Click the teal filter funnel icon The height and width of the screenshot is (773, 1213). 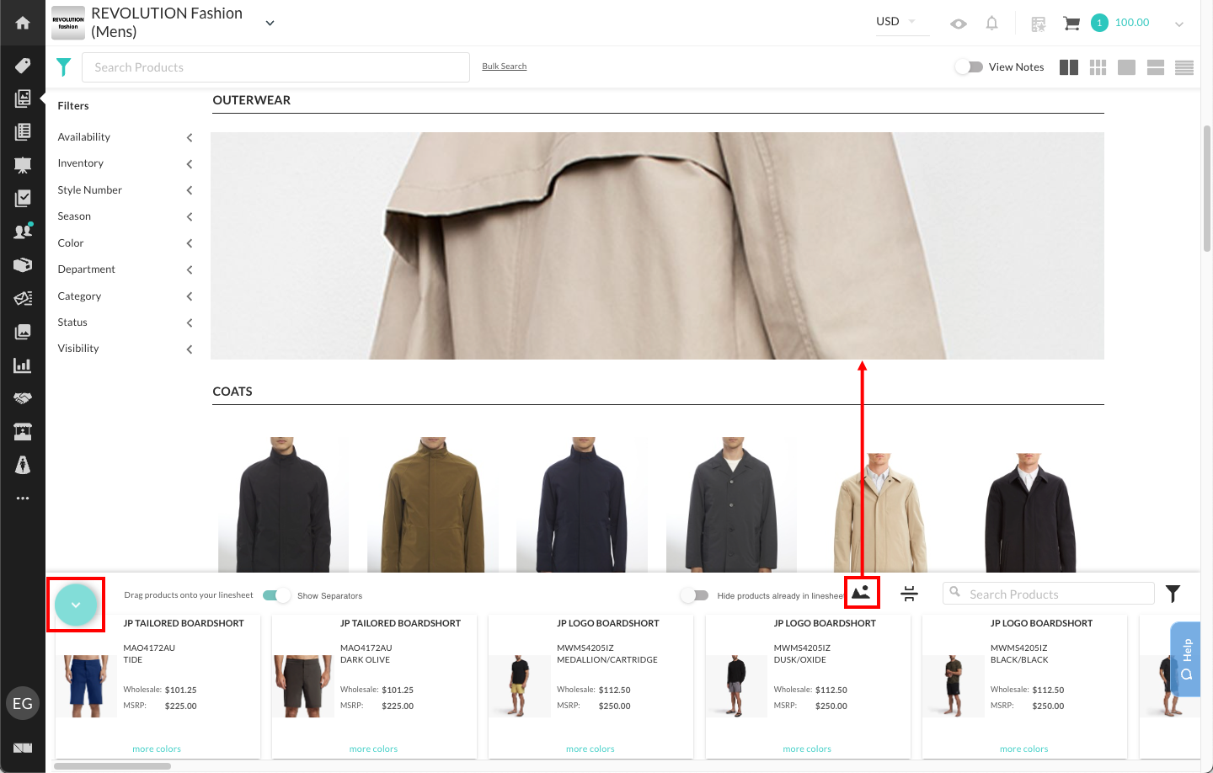(x=63, y=67)
